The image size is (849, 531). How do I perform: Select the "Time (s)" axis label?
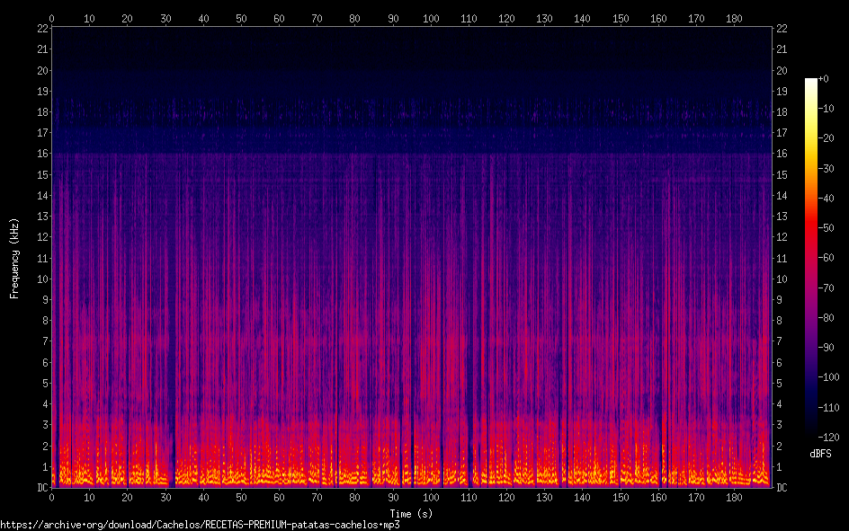click(411, 514)
